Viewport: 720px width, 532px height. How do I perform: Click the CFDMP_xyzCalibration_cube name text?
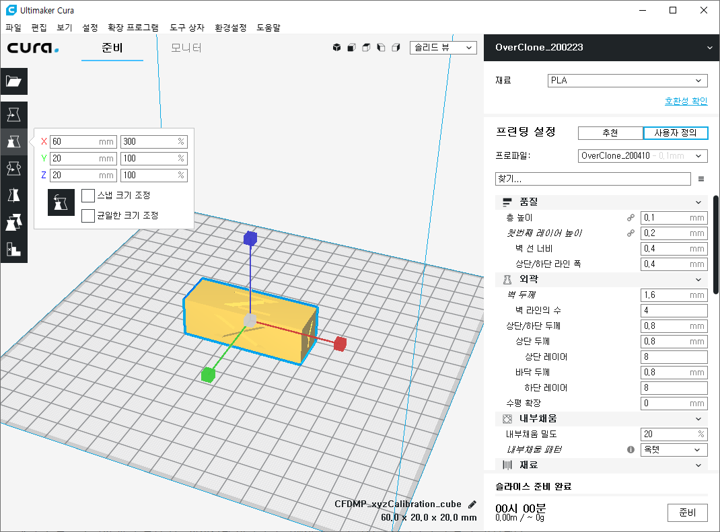click(398, 504)
